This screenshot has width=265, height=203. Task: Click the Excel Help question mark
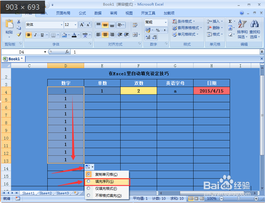click(x=242, y=13)
